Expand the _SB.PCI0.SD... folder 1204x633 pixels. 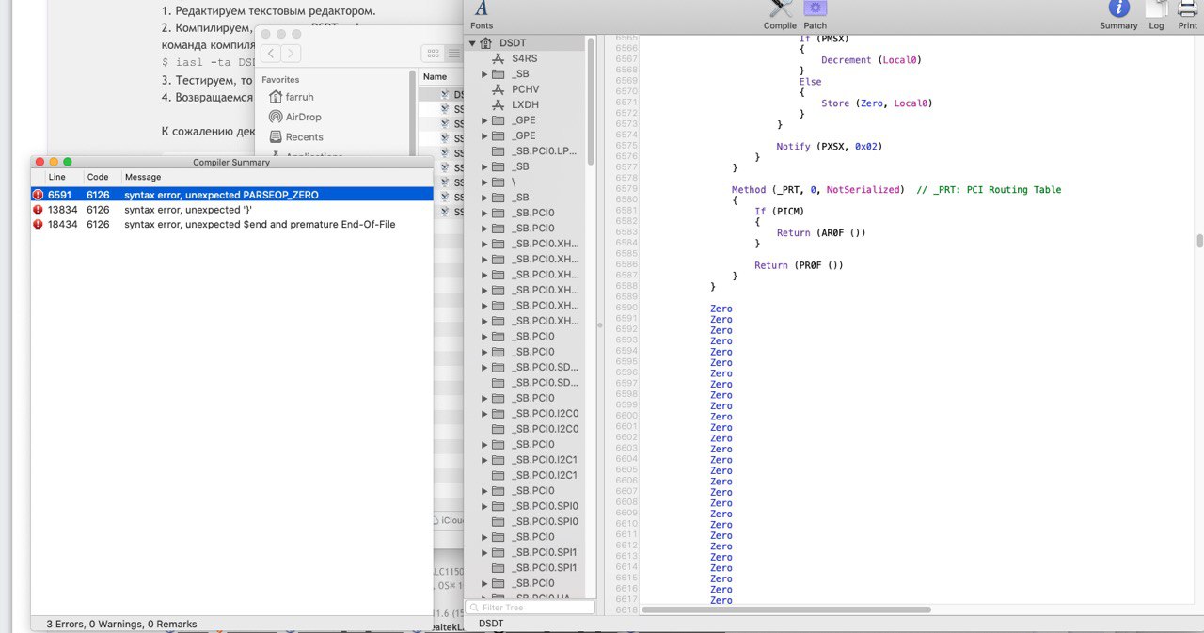[x=484, y=368]
